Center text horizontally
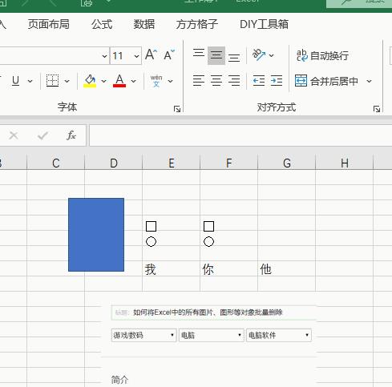The height and width of the screenshot is (387, 392). pos(216,80)
